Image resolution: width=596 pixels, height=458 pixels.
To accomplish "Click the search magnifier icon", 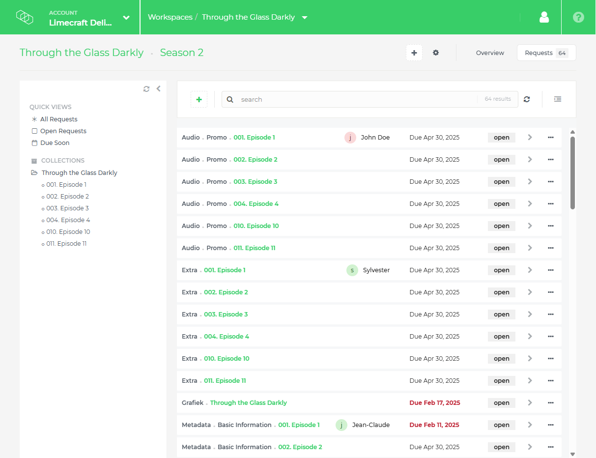I will [230, 99].
